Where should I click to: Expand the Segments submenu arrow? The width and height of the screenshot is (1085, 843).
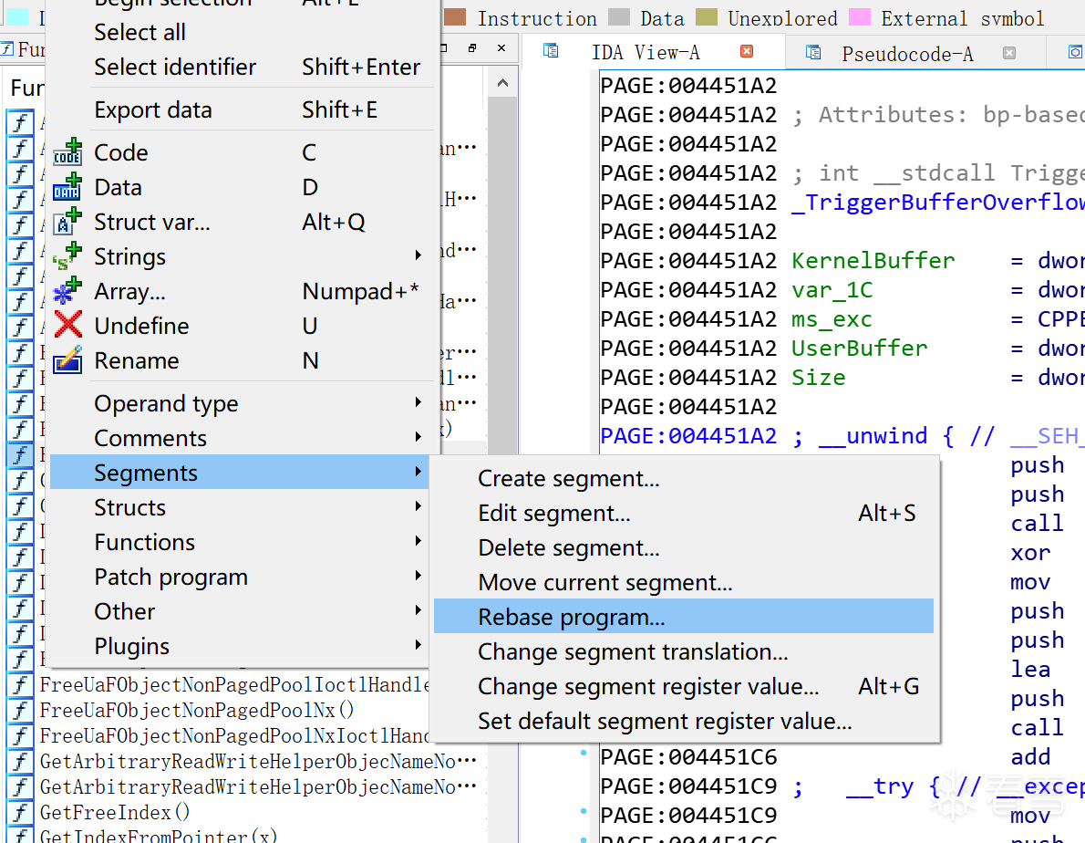coord(418,472)
